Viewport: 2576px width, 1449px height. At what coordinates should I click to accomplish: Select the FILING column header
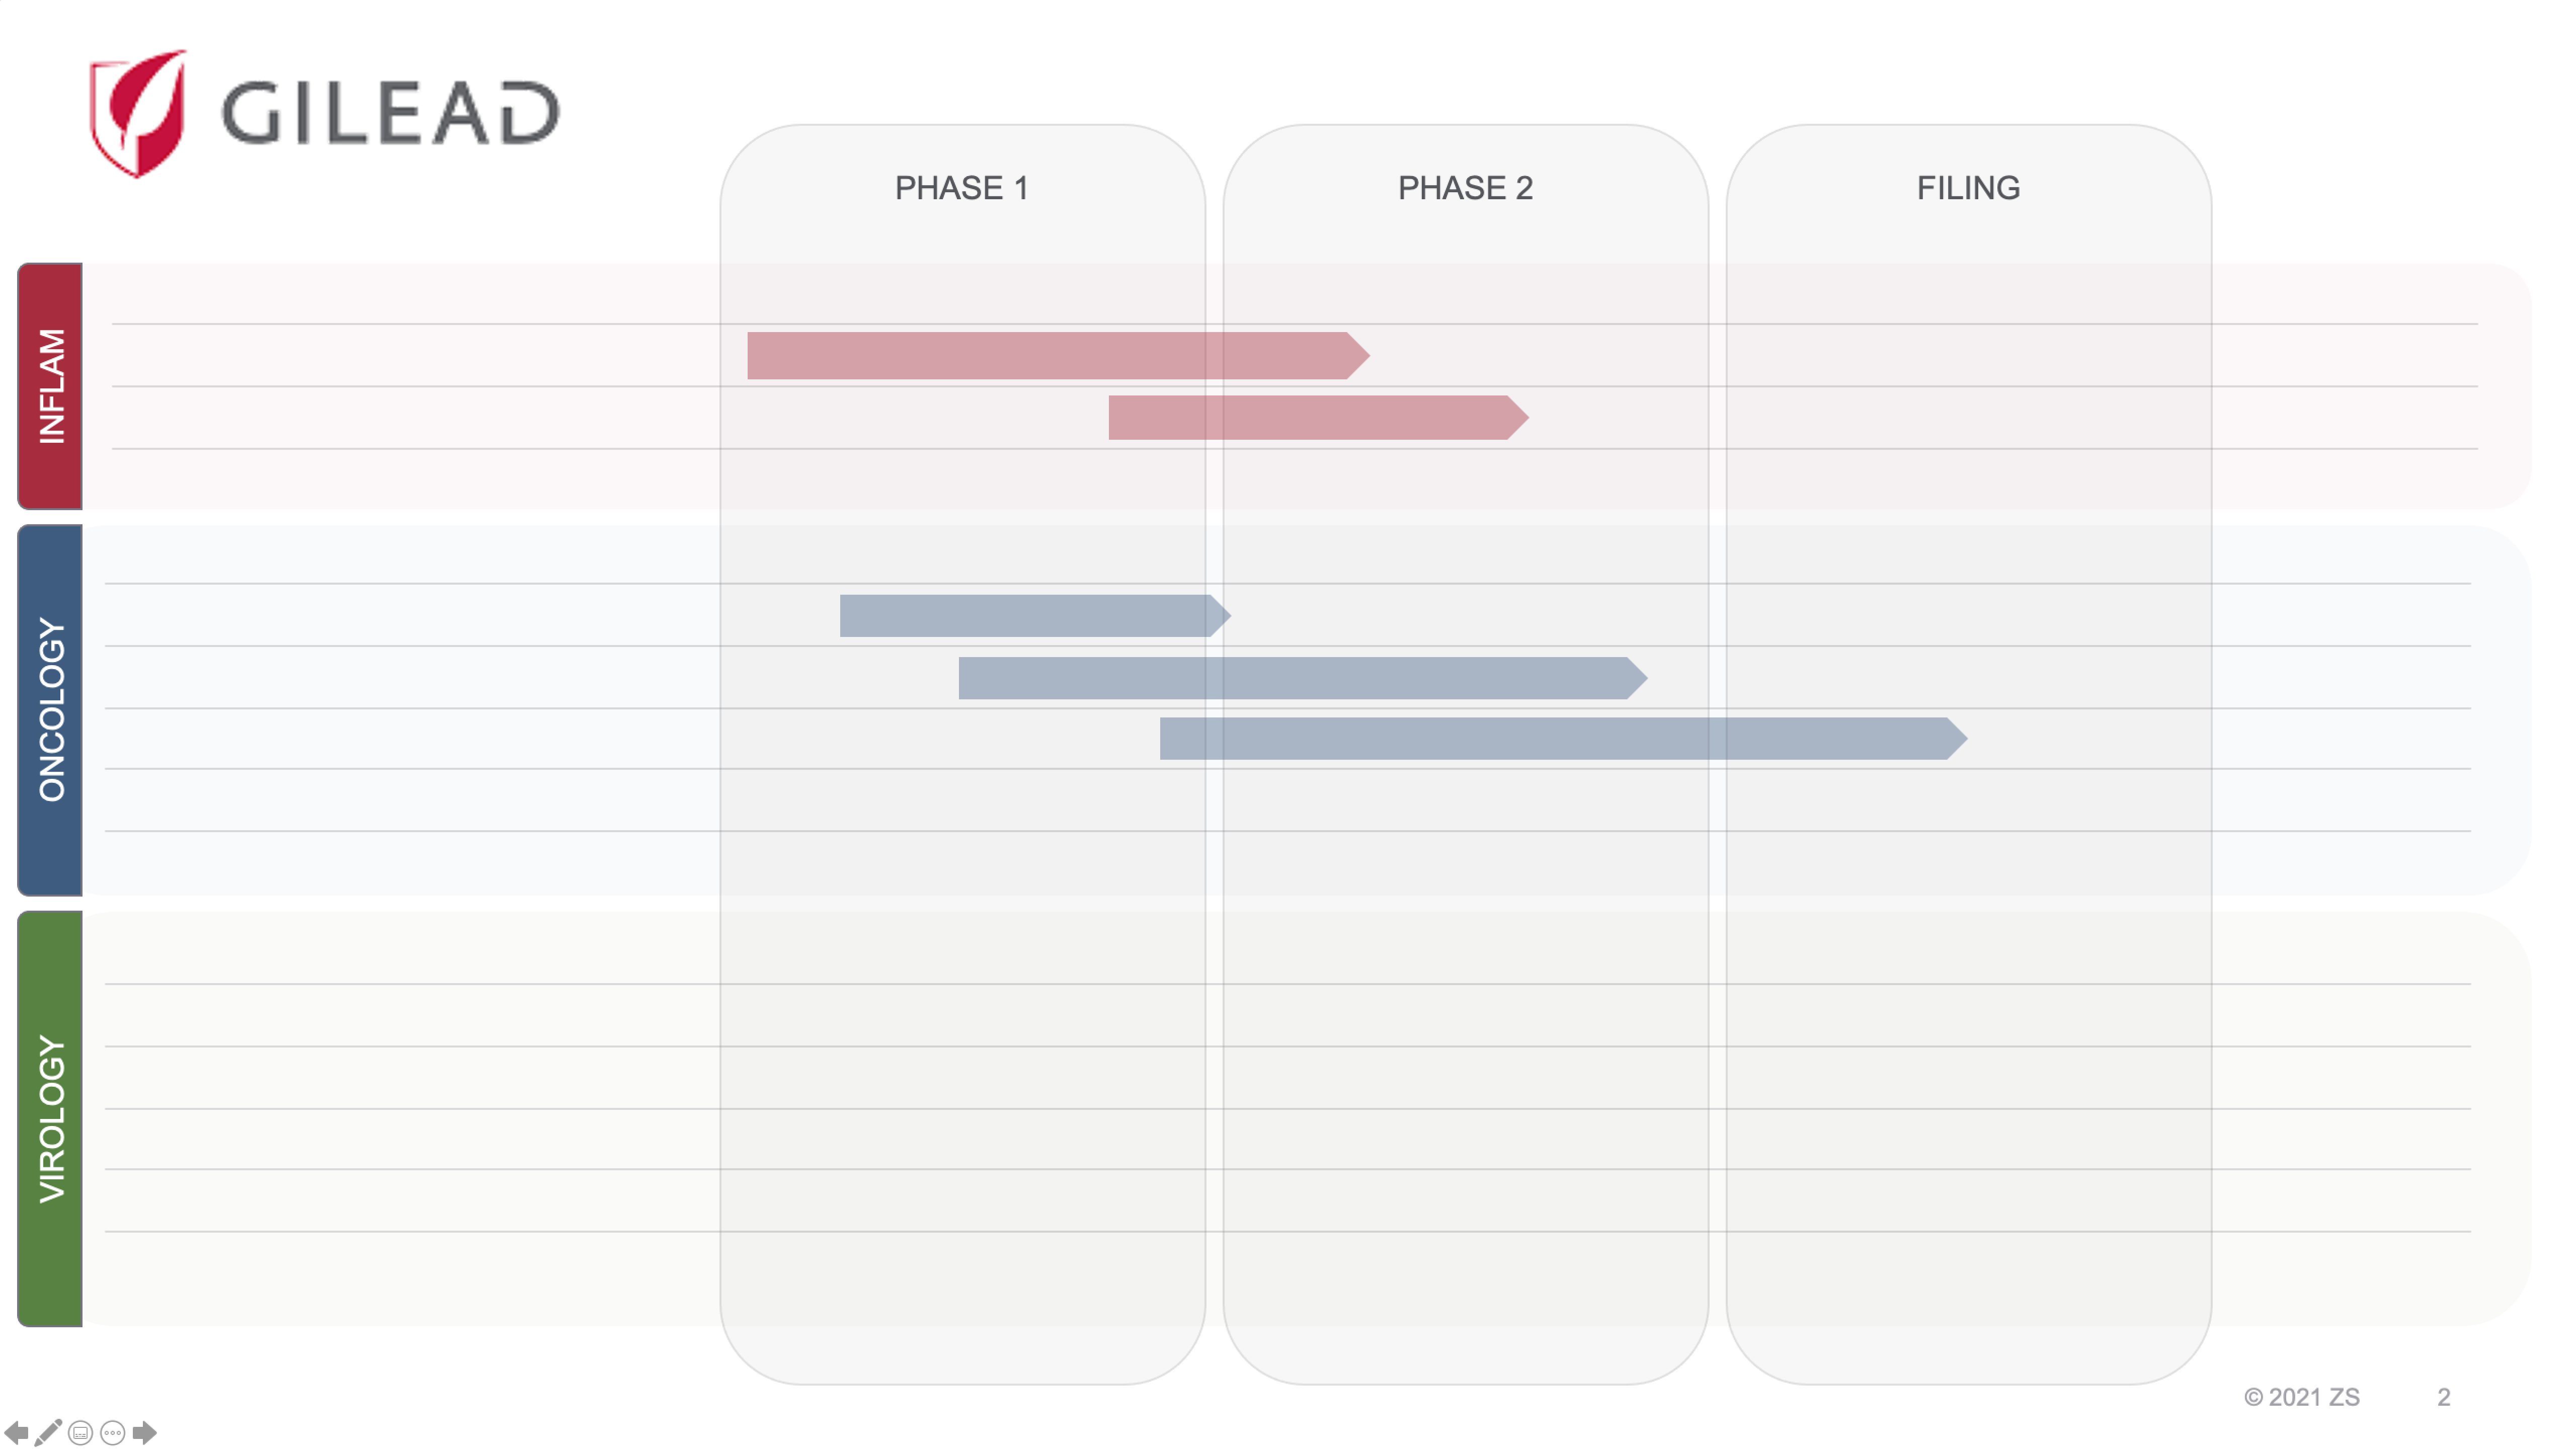1967,188
